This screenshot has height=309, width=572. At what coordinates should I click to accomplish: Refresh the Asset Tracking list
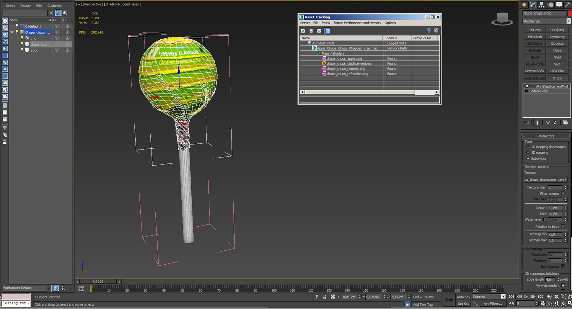[303, 31]
